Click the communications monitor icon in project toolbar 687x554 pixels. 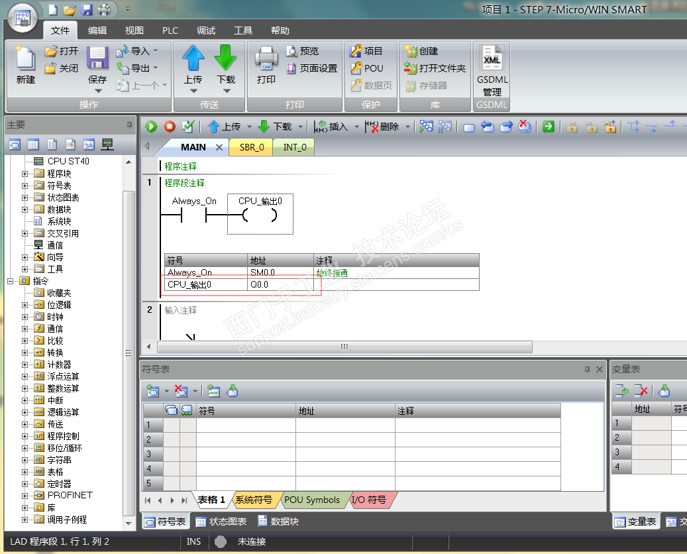point(107,144)
